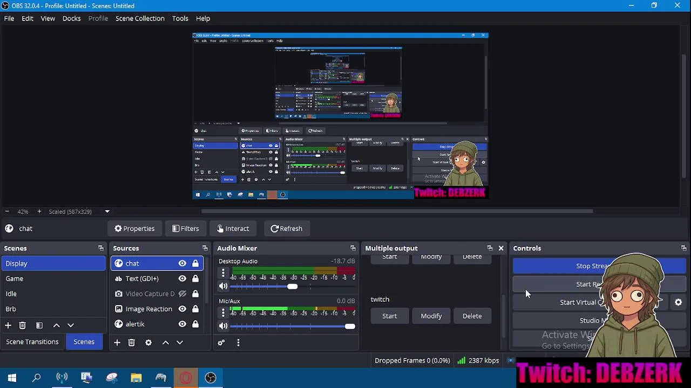Open the Windows Start menu
Screen dimensions: 691x388
[x=12, y=378]
